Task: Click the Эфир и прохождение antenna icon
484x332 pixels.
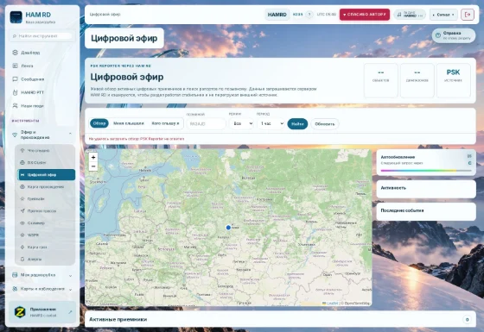Action: pos(15,135)
